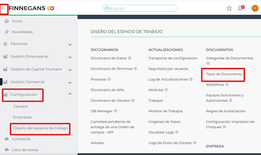Open Categorías de Documentos
This screenshot has height=155, width=261.
tap(229, 58)
